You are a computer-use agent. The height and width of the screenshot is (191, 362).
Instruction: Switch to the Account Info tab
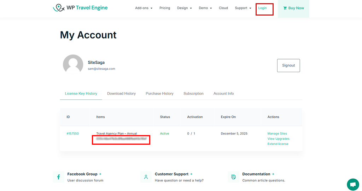click(223, 93)
